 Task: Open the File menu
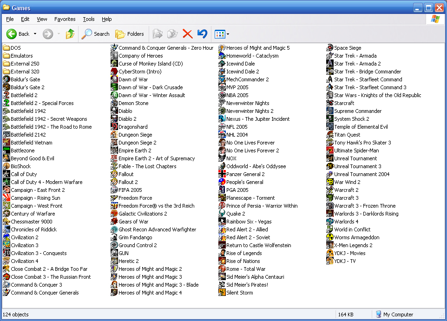pos(10,19)
